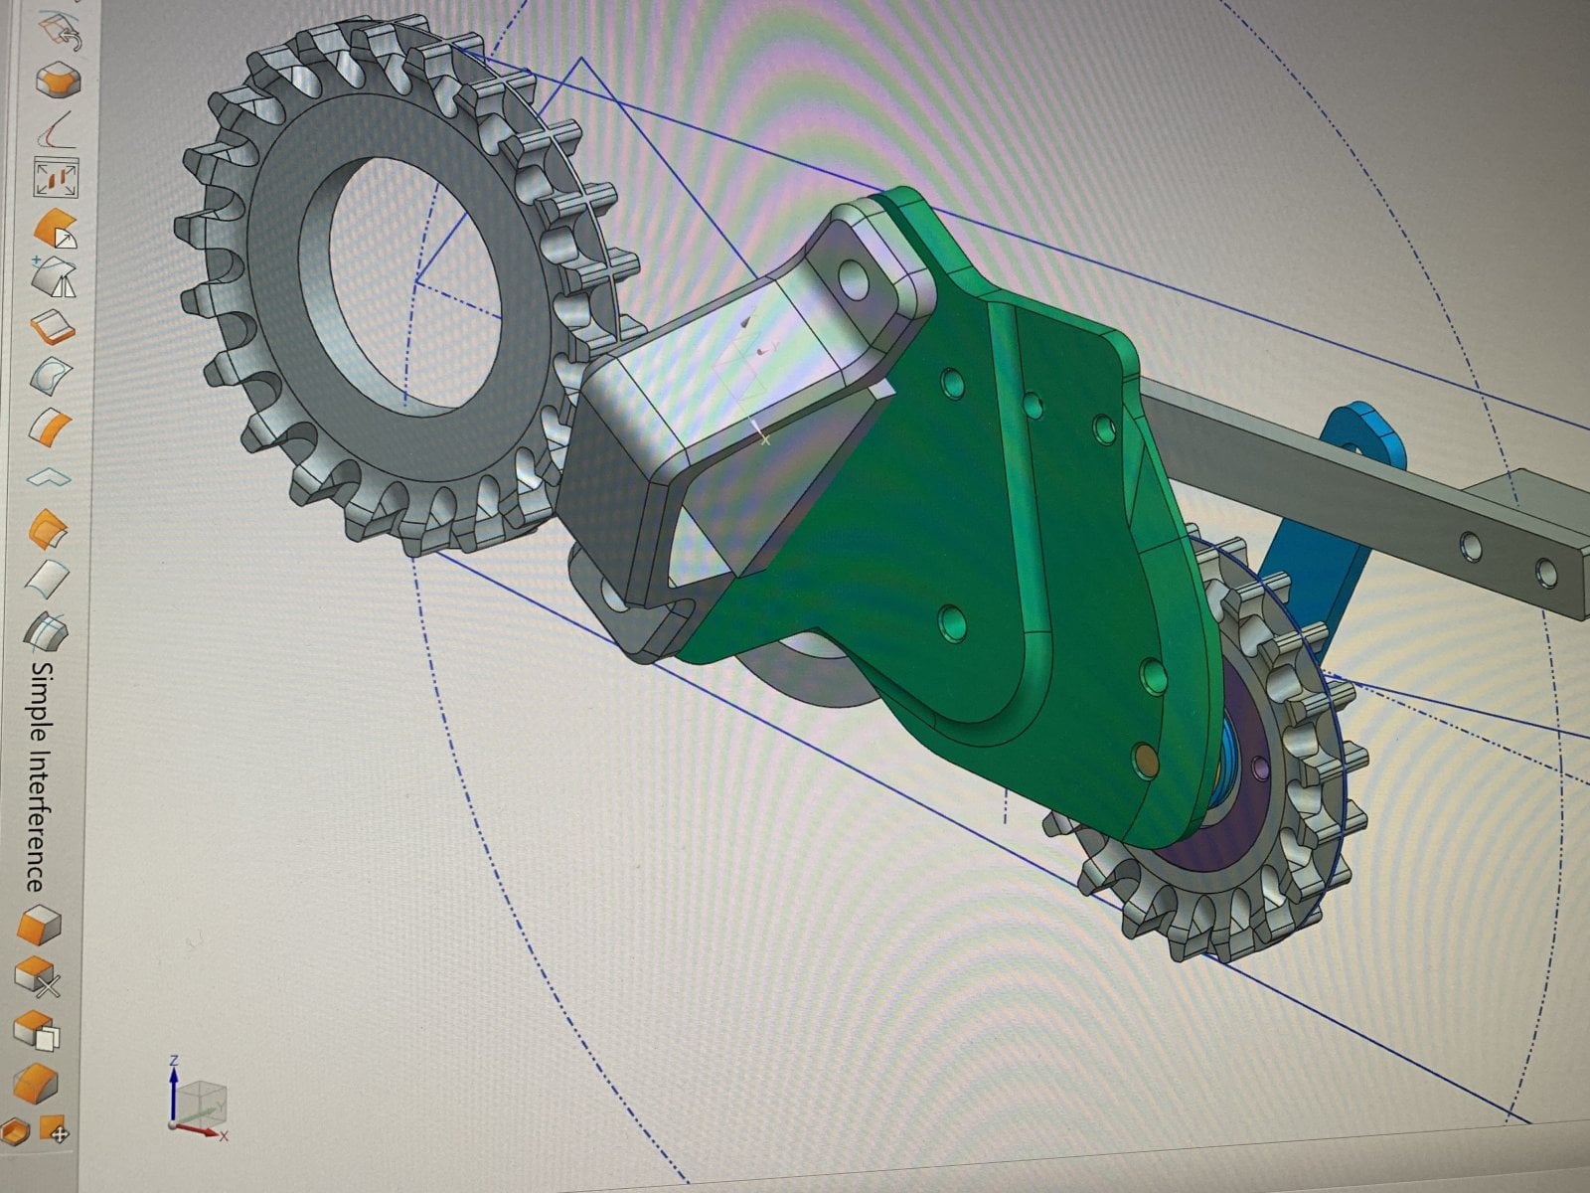Screen dimensions: 1590x1193
Task: Select the orange thickened slab icon
Action: pyautogui.click(x=53, y=327)
